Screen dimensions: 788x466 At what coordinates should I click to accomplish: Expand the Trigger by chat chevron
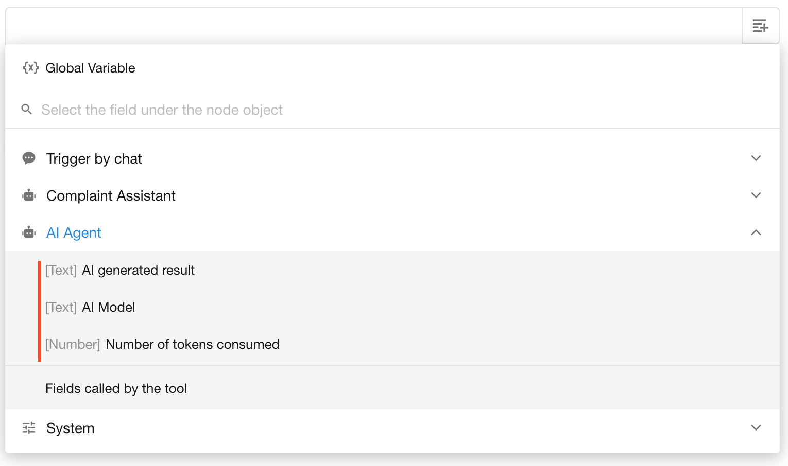click(756, 158)
